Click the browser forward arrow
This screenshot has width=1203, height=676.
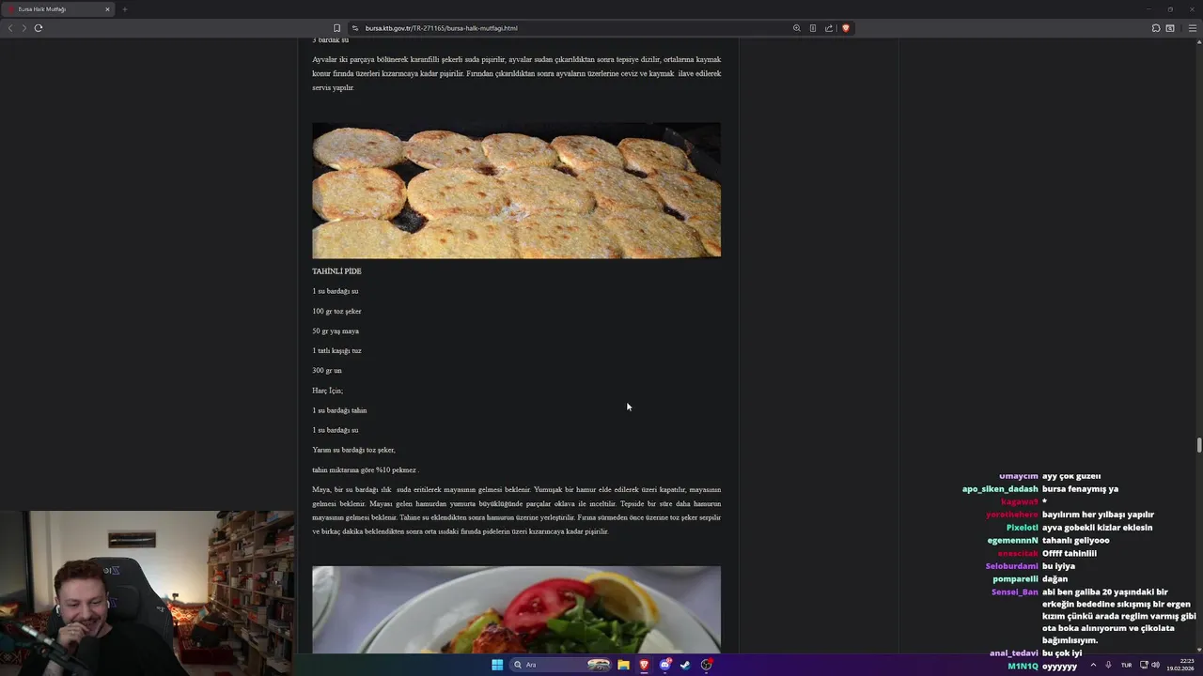click(23, 28)
